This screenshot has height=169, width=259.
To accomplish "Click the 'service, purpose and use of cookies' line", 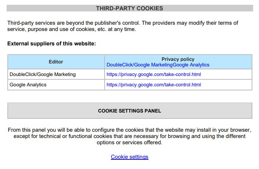I will (71, 29).
